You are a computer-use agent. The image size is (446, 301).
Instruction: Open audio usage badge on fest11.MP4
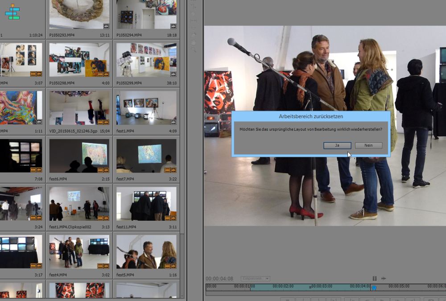point(173,218)
